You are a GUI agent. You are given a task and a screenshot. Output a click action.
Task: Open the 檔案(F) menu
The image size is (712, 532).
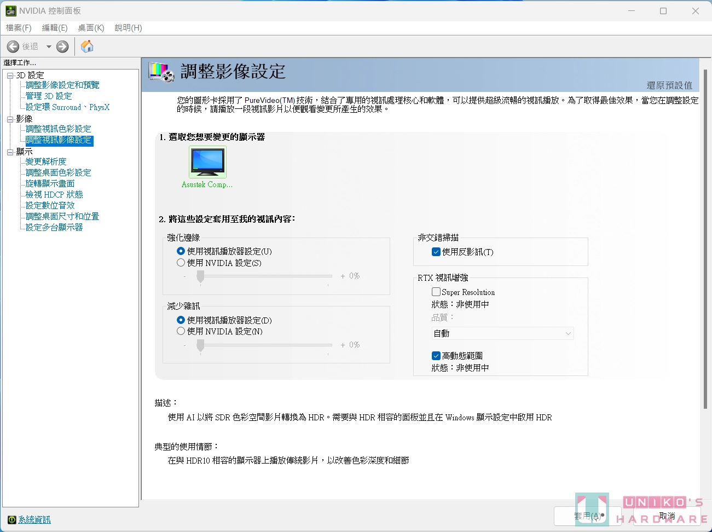click(x=19, y=28)
